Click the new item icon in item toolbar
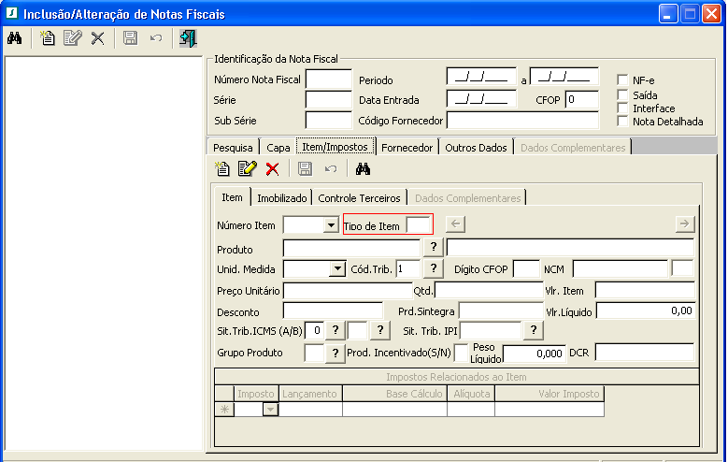This screenshot has width=728, height=462. coord(222,168)
